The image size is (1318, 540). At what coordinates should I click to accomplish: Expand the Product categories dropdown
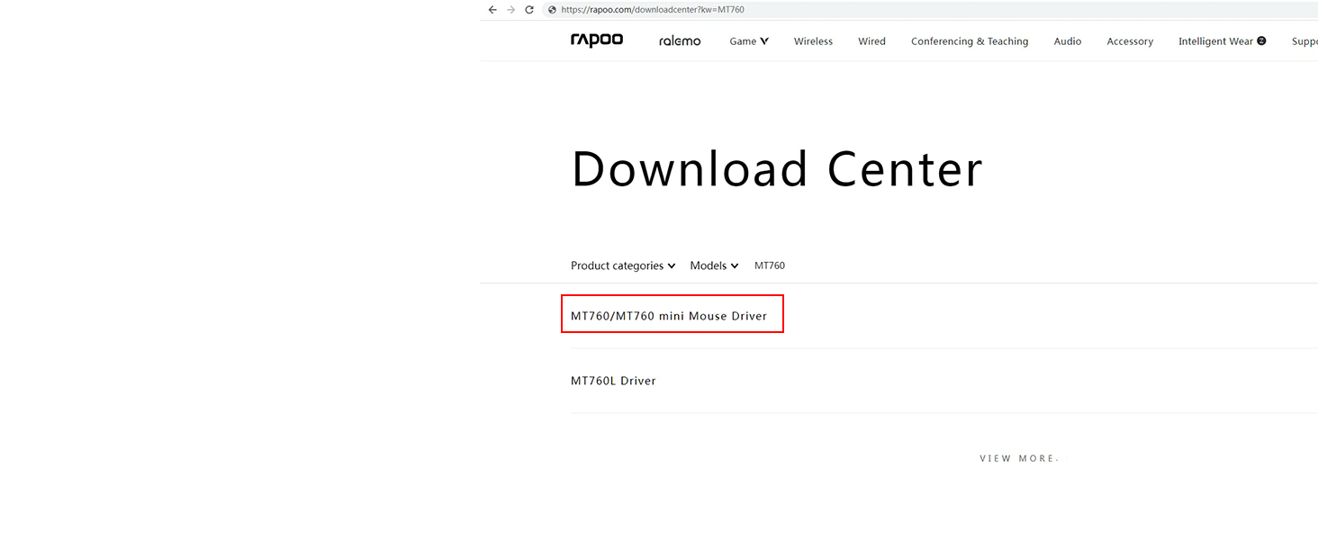[x=623, y=265]
